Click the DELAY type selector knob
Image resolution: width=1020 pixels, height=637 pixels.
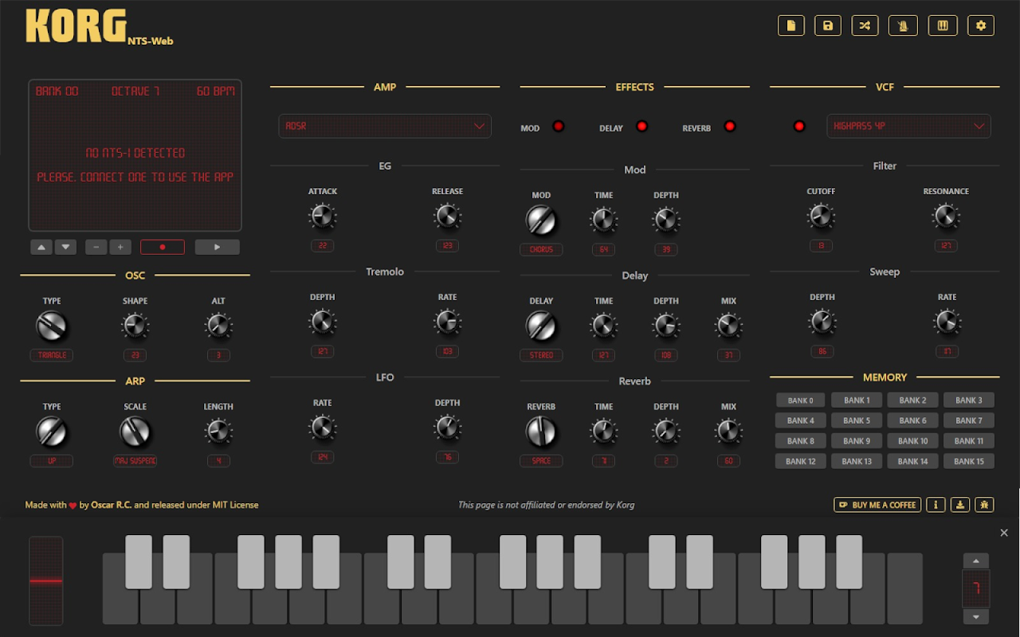click(541, 326)
